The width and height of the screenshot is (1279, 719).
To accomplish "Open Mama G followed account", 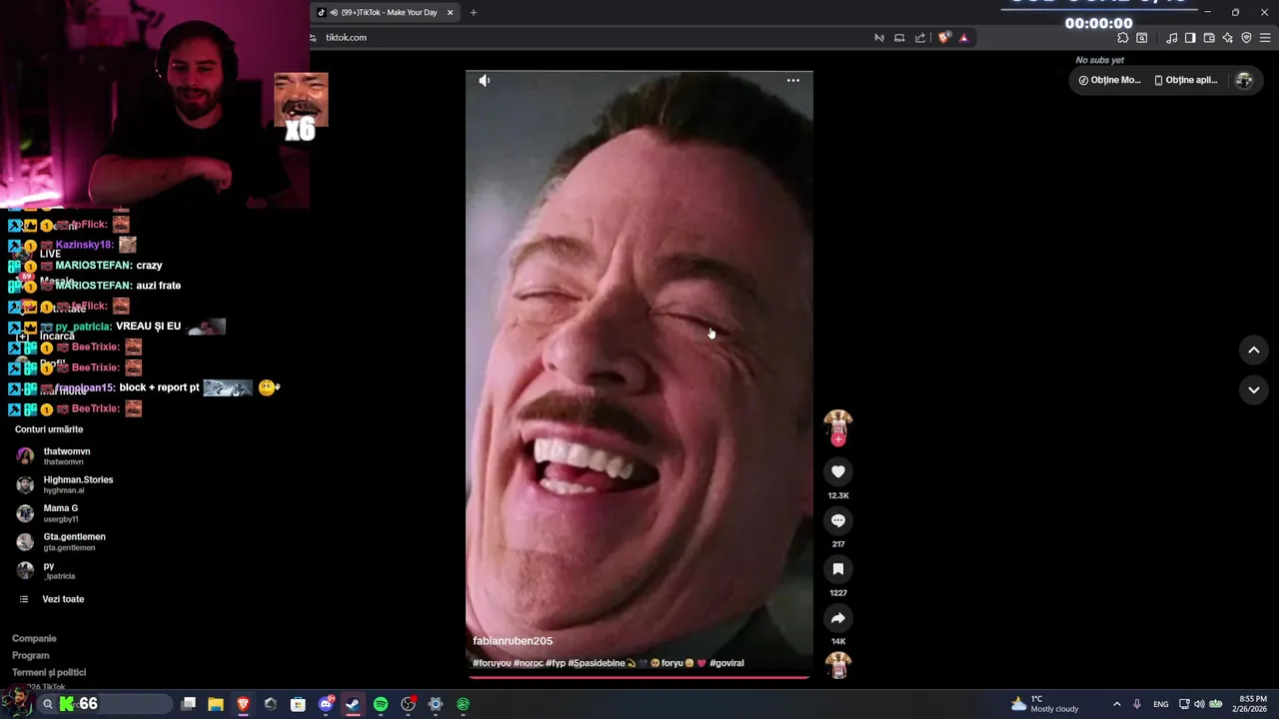I will coord(48,513).
